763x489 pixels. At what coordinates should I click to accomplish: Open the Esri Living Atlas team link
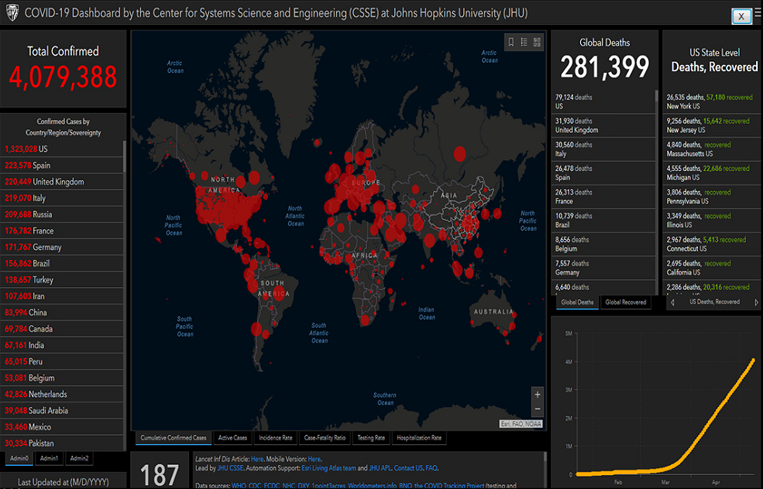coord(329,468)
